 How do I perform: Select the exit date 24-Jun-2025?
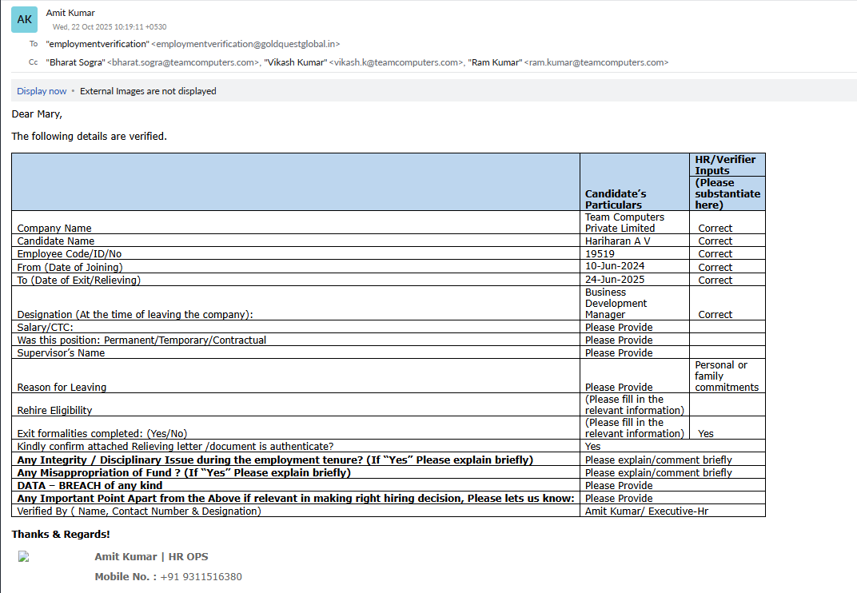614,280
